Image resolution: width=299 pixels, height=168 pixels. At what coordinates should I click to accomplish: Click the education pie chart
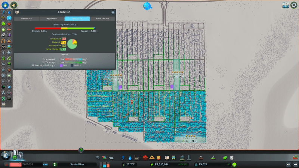click(72, 44)
